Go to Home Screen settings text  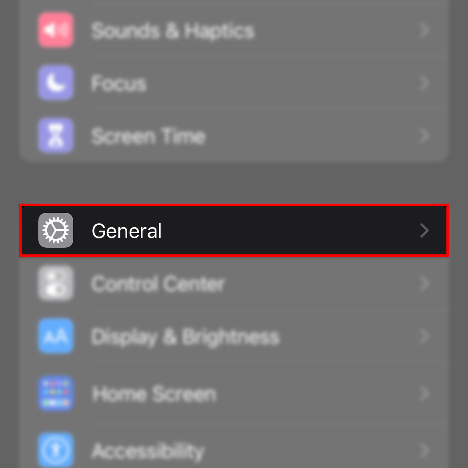click(154, 394)
